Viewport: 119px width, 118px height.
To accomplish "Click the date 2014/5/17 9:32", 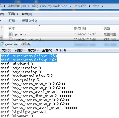I will pyautogui.click(x=85, y=34).
